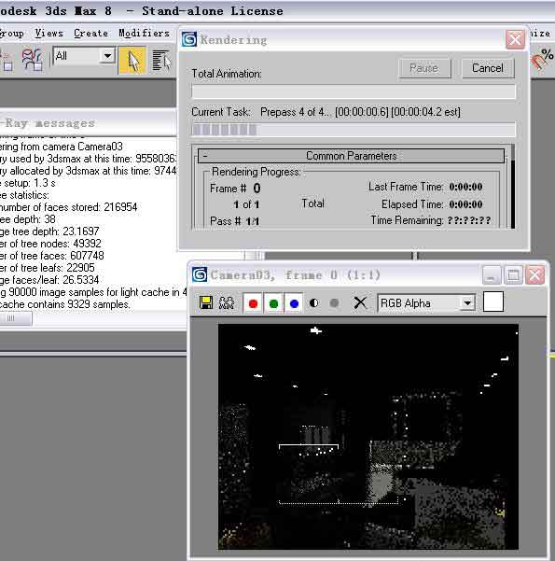Open the Modifiers menu
The image size is (555, 561).
[145, 34]
